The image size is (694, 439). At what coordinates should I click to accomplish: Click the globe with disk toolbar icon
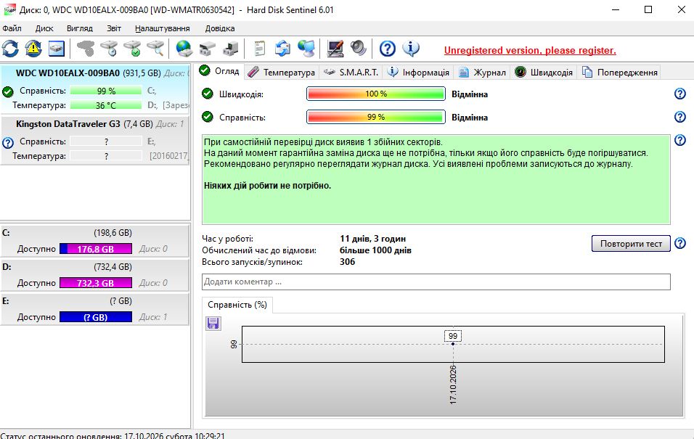tap(184, 49)
